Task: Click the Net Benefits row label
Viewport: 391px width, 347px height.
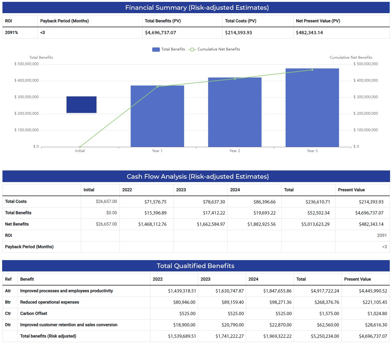Action: click(17, 224)
